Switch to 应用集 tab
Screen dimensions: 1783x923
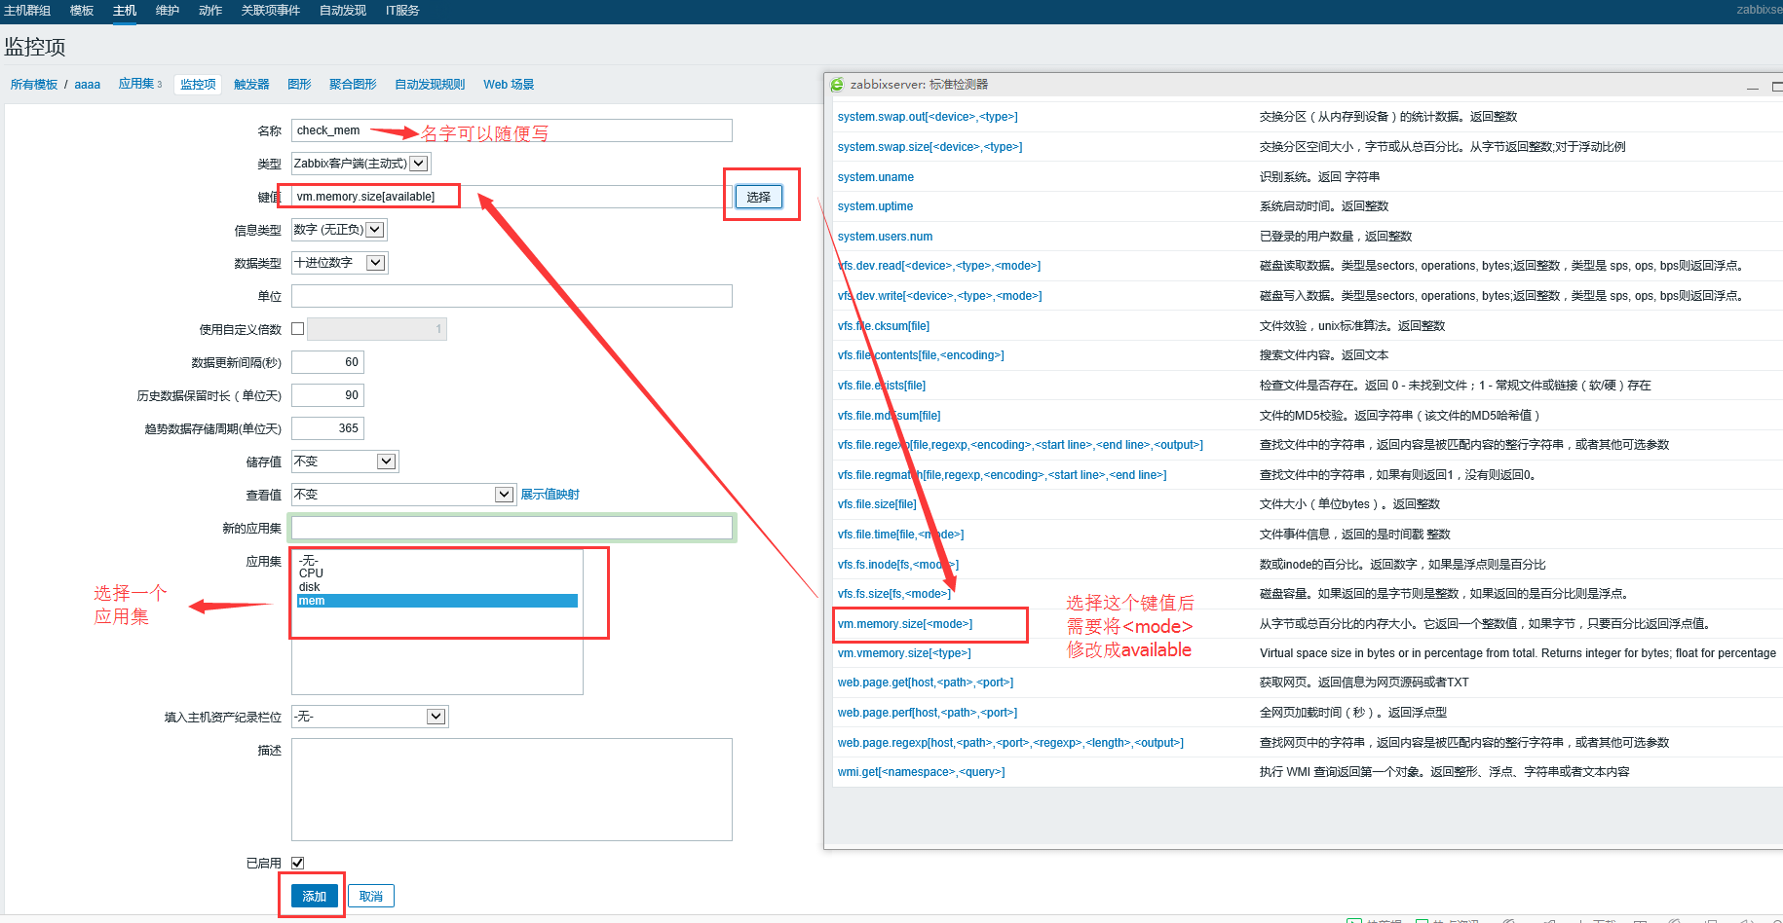pyautogui.click(x=136, y=84)
